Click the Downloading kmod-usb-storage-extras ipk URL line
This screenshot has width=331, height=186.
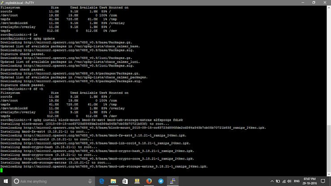[104, 167]
